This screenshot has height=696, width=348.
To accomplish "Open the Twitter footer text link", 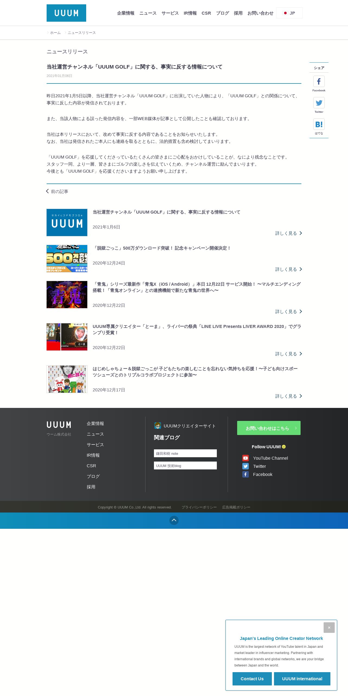I will (259, 466).
